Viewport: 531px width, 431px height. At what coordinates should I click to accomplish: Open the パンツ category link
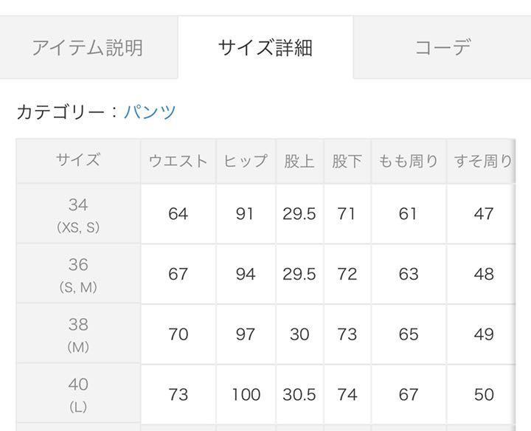point(150,111)
